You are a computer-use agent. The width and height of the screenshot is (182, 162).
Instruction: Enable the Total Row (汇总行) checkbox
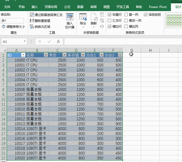tap(110, 21)
